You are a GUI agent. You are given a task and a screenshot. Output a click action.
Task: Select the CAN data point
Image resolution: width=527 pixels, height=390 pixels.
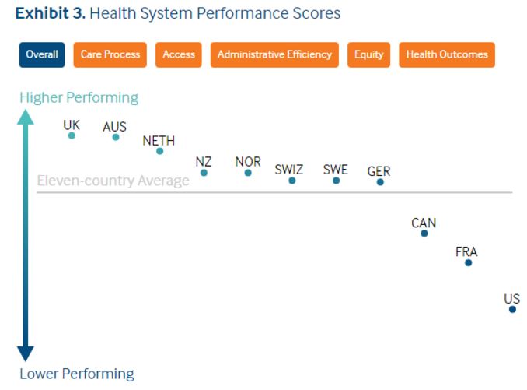(424, 233)
